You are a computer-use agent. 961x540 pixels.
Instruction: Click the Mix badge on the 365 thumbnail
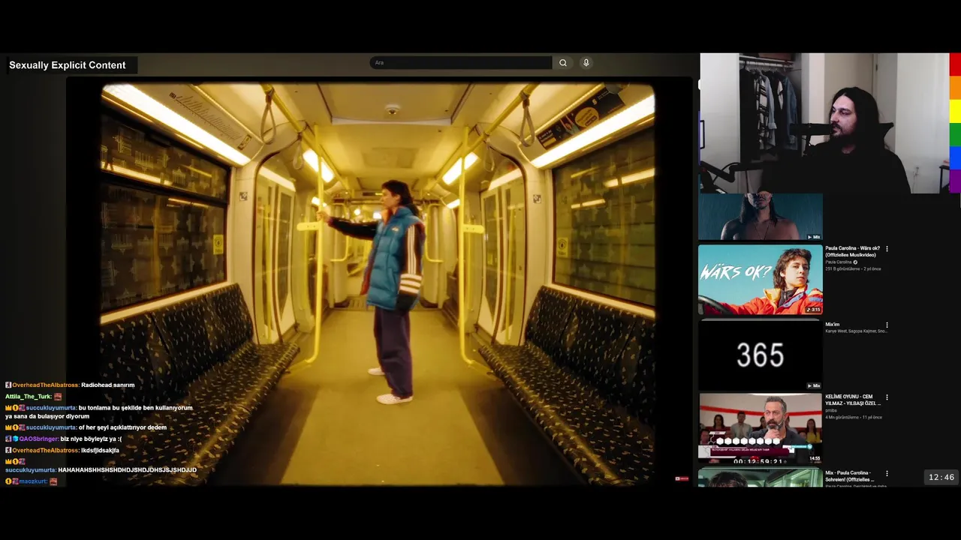coord(814,385)
